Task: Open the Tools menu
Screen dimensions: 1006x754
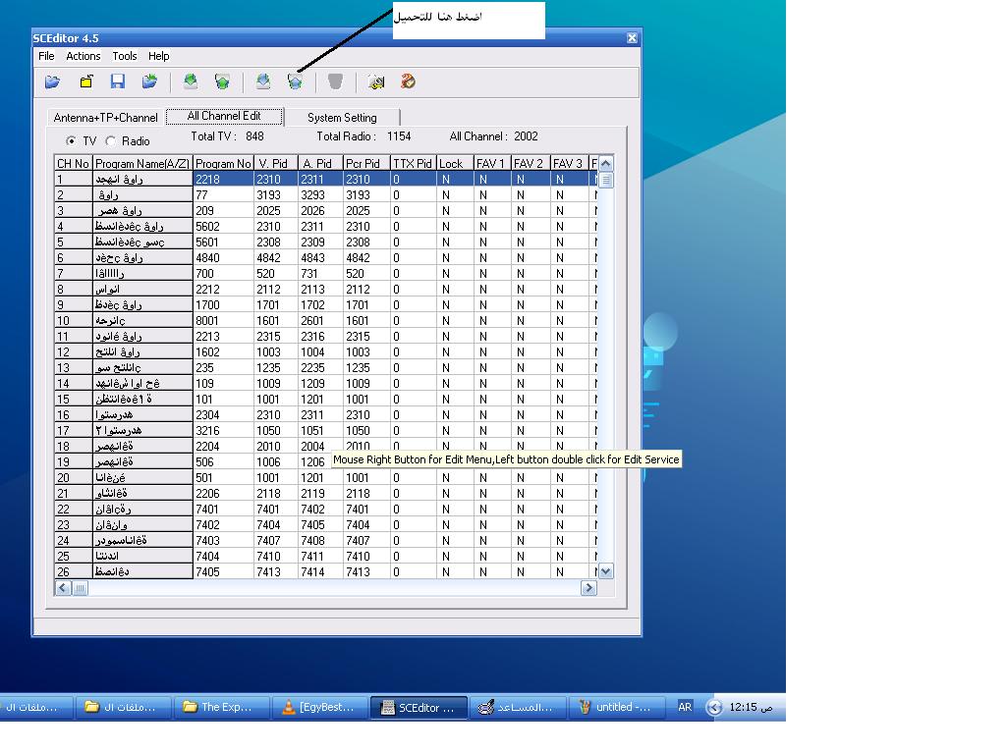Action: tap(125, 56)
